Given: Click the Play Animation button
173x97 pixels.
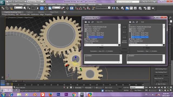Looking at the screenshot, I should 152,87.
